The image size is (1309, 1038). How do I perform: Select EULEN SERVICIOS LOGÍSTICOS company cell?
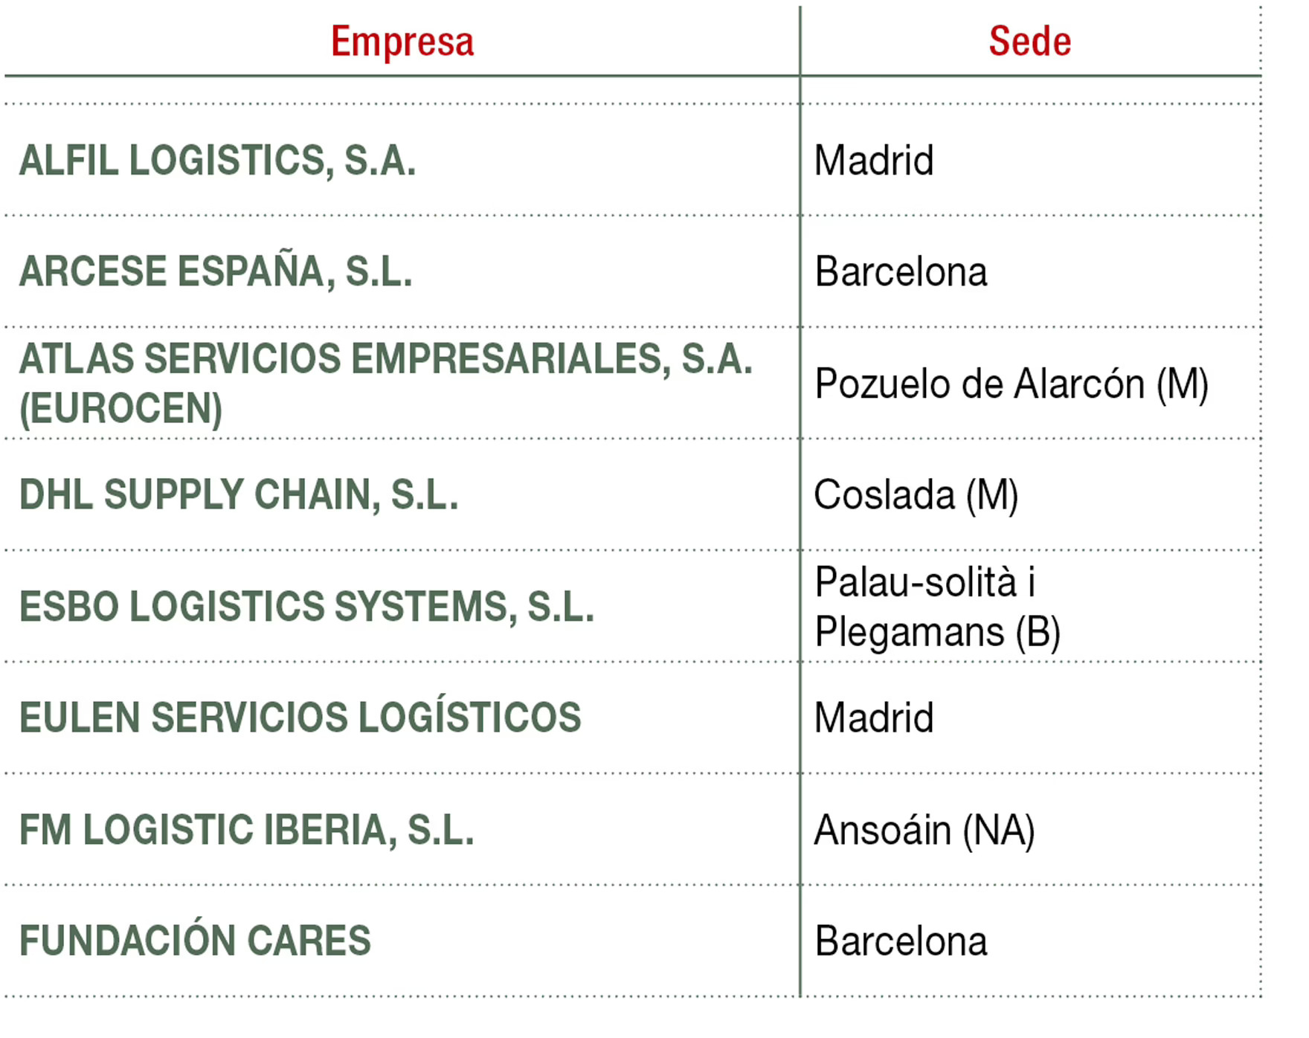300,718
